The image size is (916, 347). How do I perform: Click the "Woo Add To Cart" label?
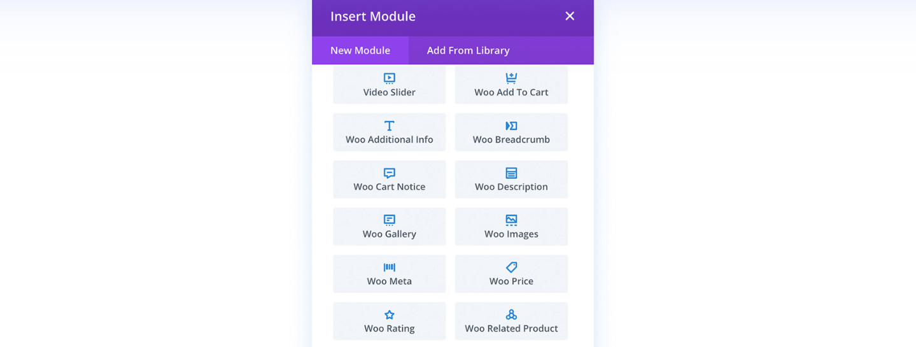tap(511, 92)
